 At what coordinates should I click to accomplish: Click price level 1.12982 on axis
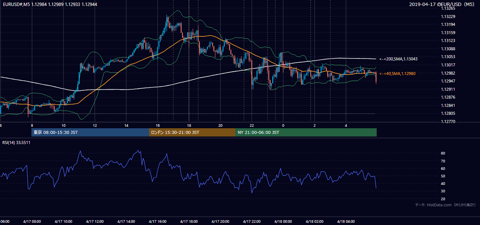(448, 73)
